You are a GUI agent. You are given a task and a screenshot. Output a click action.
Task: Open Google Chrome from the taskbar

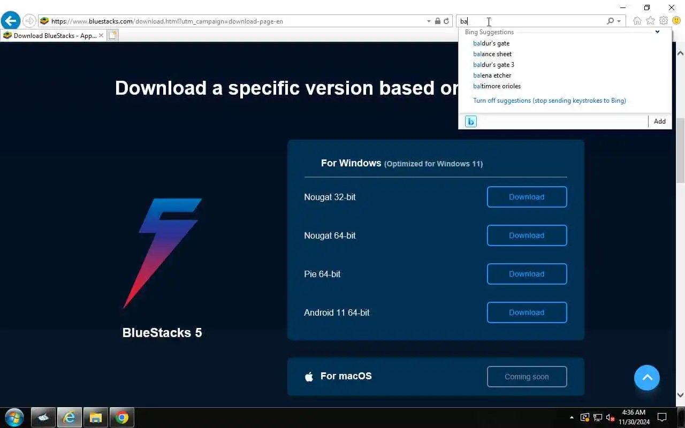(x=122, y=417)
